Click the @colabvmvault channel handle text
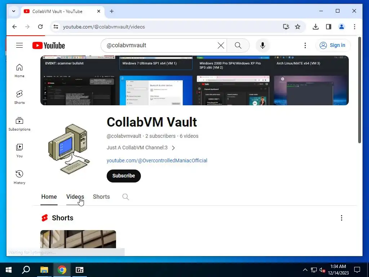This screenshot has width=369, height=277. coord(124,136)
